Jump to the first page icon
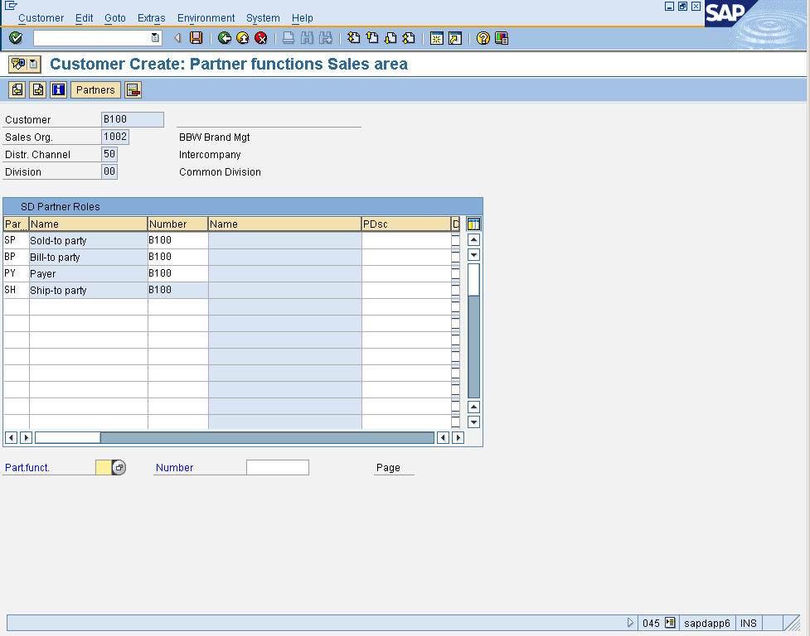810x636 pixels. point(354,37)
